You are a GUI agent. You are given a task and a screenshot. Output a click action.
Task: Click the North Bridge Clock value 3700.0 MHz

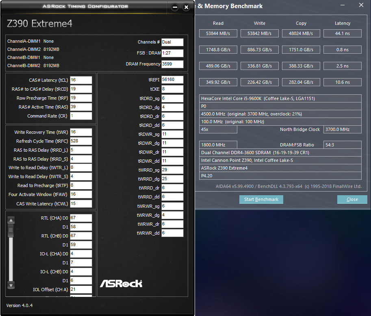pyautogui.click(x=343, y=129)
